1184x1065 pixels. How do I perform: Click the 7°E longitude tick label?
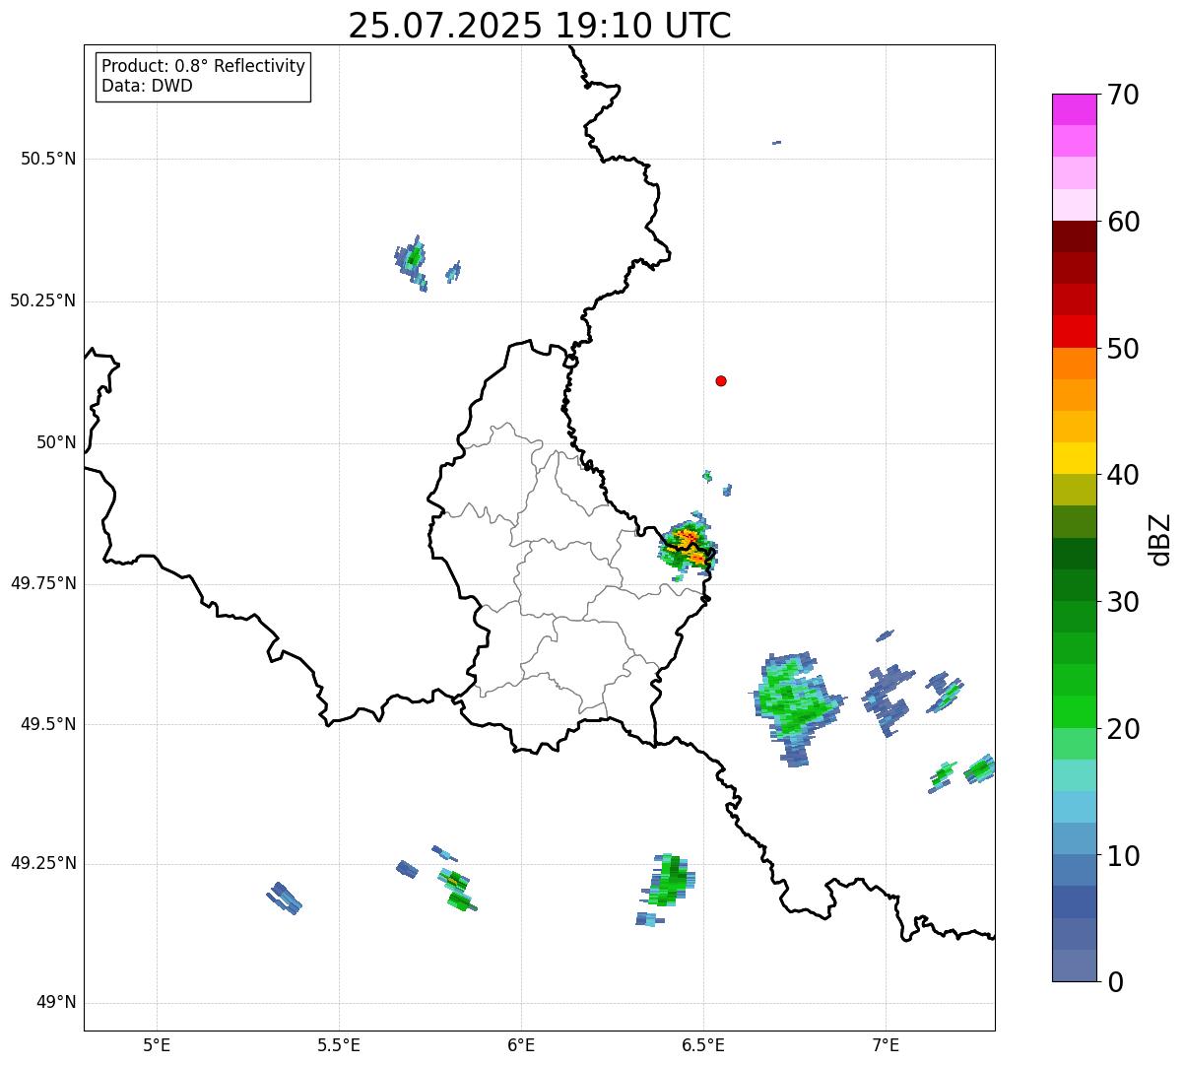886,1044
